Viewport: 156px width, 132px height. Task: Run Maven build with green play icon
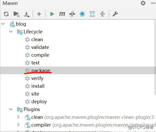[52, 14]
